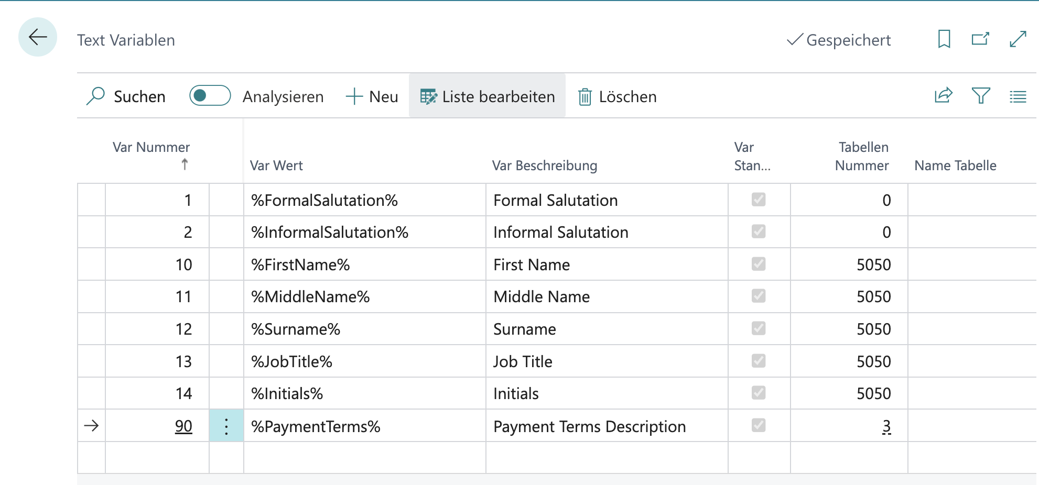Click Formal Salutation description cell
This screenshot has height=485, width=1039.
click(607, 200)
